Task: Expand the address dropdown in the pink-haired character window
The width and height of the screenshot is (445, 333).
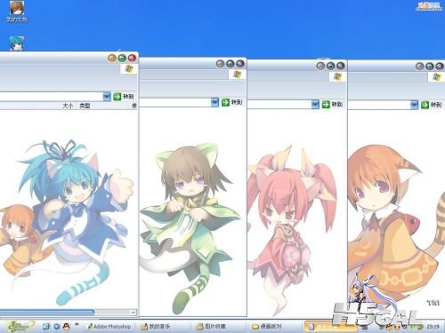Action: click(x=315, y=104)
